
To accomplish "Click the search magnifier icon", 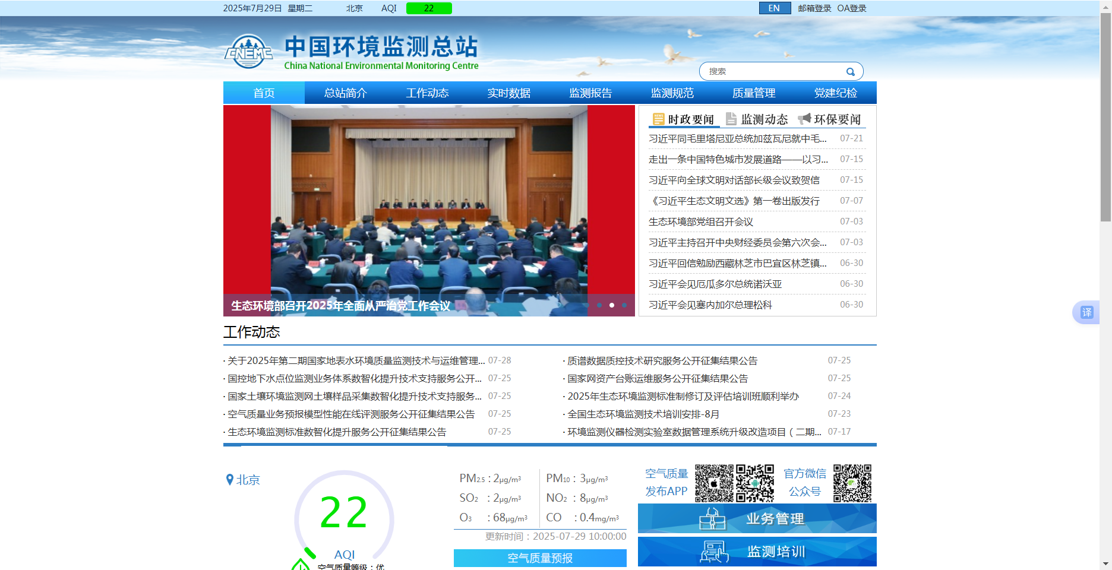I will [x=850, y=72].
